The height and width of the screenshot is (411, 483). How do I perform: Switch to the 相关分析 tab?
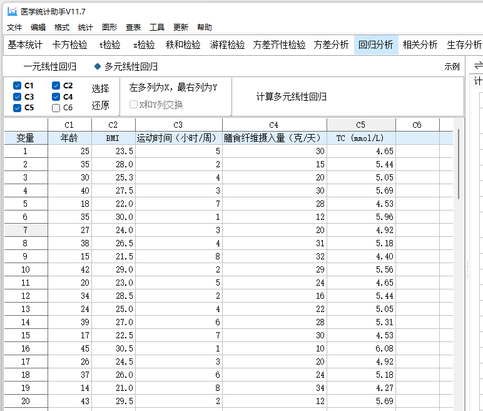(x=420, y=44)
